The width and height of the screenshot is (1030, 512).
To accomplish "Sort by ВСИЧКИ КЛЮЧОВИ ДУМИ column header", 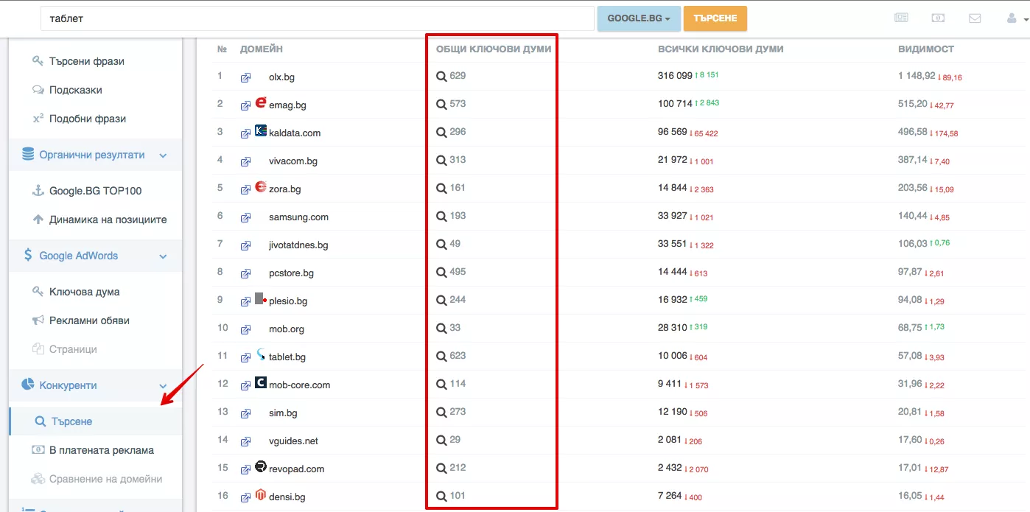I will click(721, 49).
